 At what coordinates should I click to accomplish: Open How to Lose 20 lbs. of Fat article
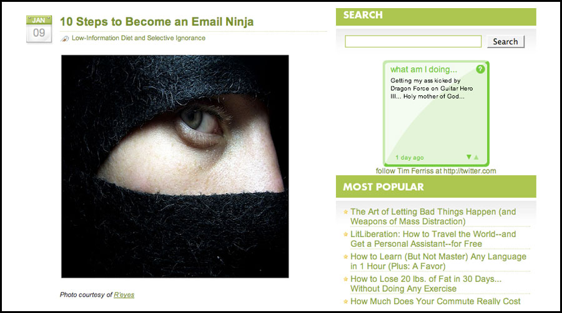[426, 284]
